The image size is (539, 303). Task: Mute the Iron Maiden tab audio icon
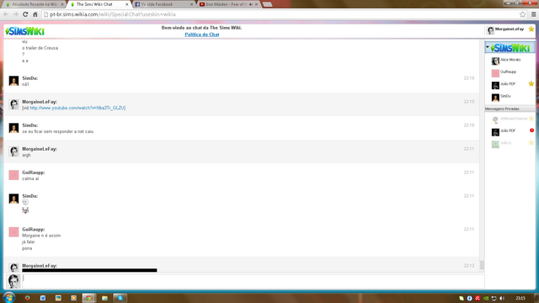tap(251, 4)
